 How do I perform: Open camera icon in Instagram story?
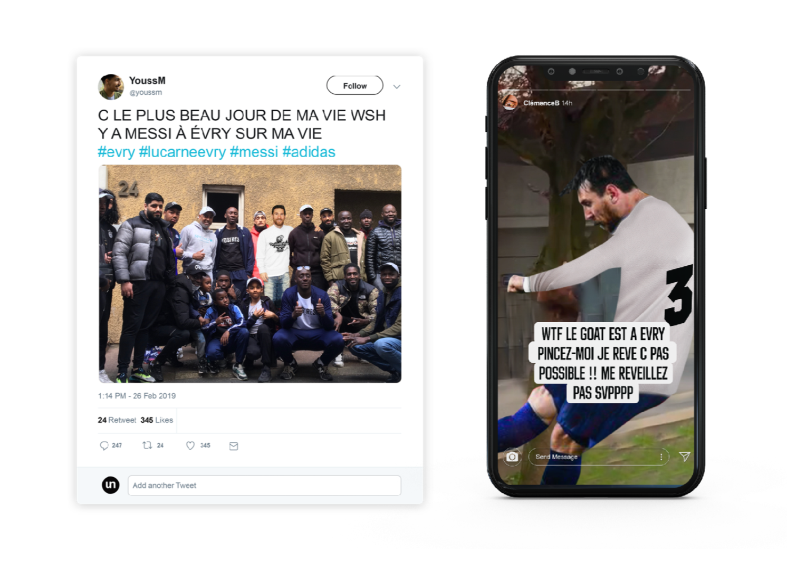[x=512, y=457]
